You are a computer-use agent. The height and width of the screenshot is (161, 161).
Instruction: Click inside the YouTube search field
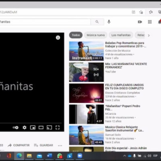(x=45, y=22)
